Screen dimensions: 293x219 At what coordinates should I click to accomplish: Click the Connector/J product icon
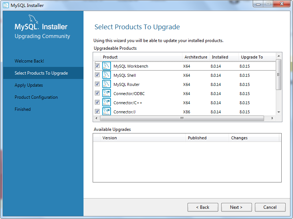pos(107,112)
